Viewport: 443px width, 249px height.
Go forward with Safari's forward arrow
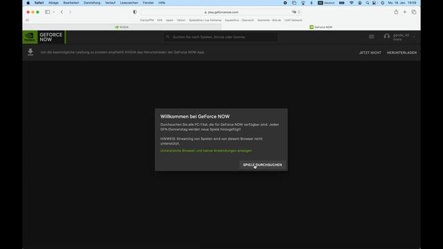[x=70, y=12]
